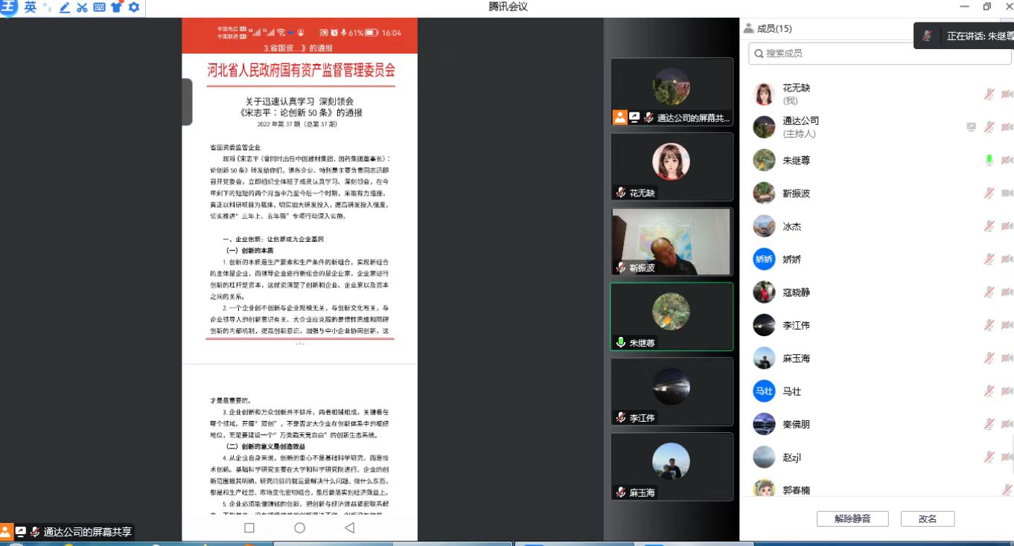Toggle the microphone icon in 花无缺's member row
1014x546 pixels.
(x=989, y=94)
